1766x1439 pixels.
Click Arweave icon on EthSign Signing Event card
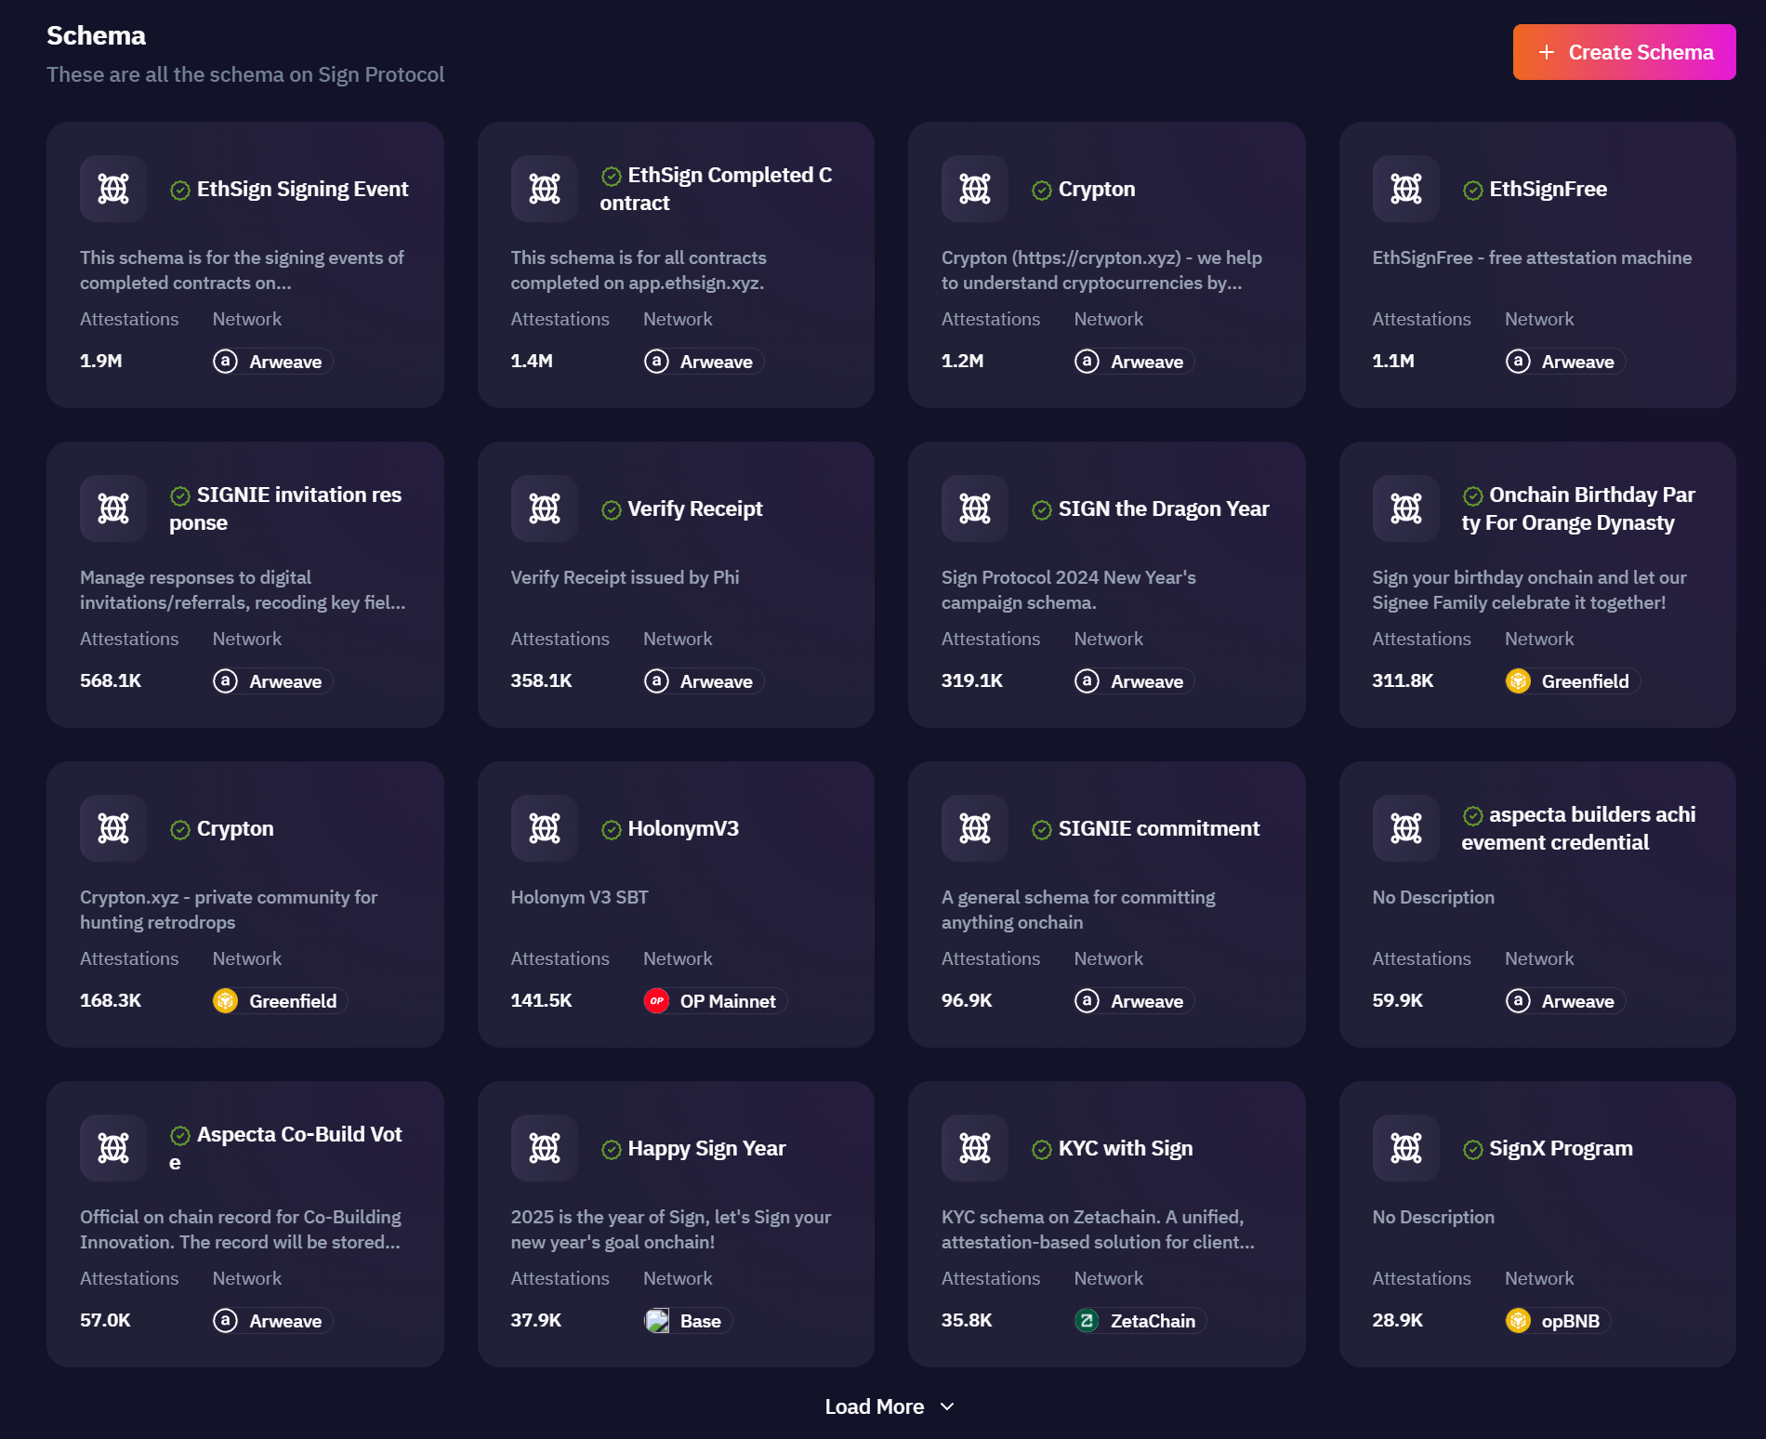pyautogui.click(x=225, y=362)
